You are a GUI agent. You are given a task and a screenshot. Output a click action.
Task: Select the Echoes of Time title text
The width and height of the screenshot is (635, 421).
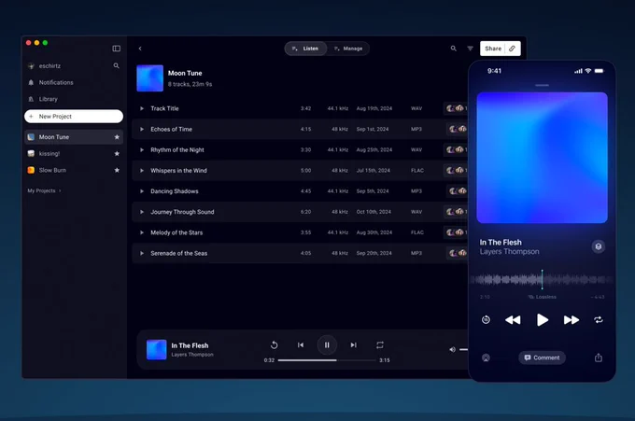click(x=171, y=129)
